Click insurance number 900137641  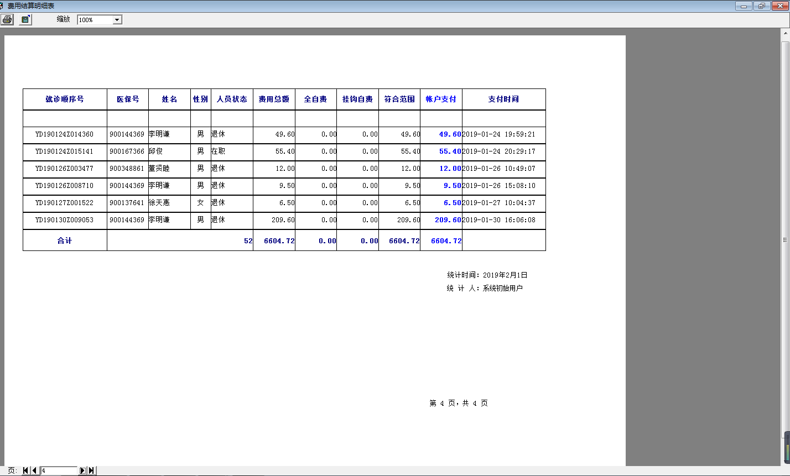[x=127, y=203]
